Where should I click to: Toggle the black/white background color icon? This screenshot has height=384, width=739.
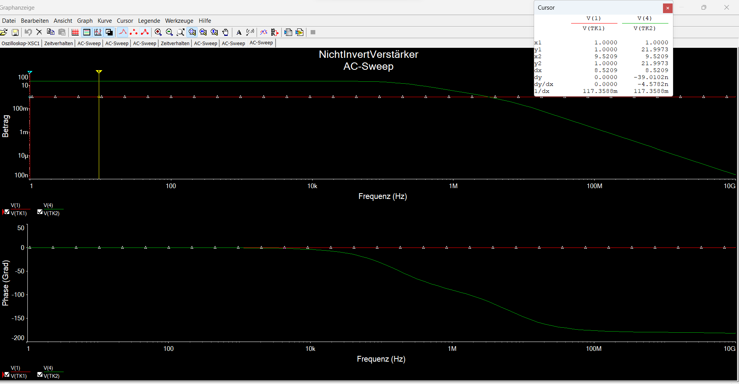[x=109, y=32]
